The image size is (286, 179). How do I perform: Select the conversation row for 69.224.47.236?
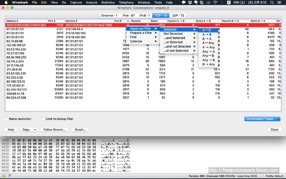(143, 97)
